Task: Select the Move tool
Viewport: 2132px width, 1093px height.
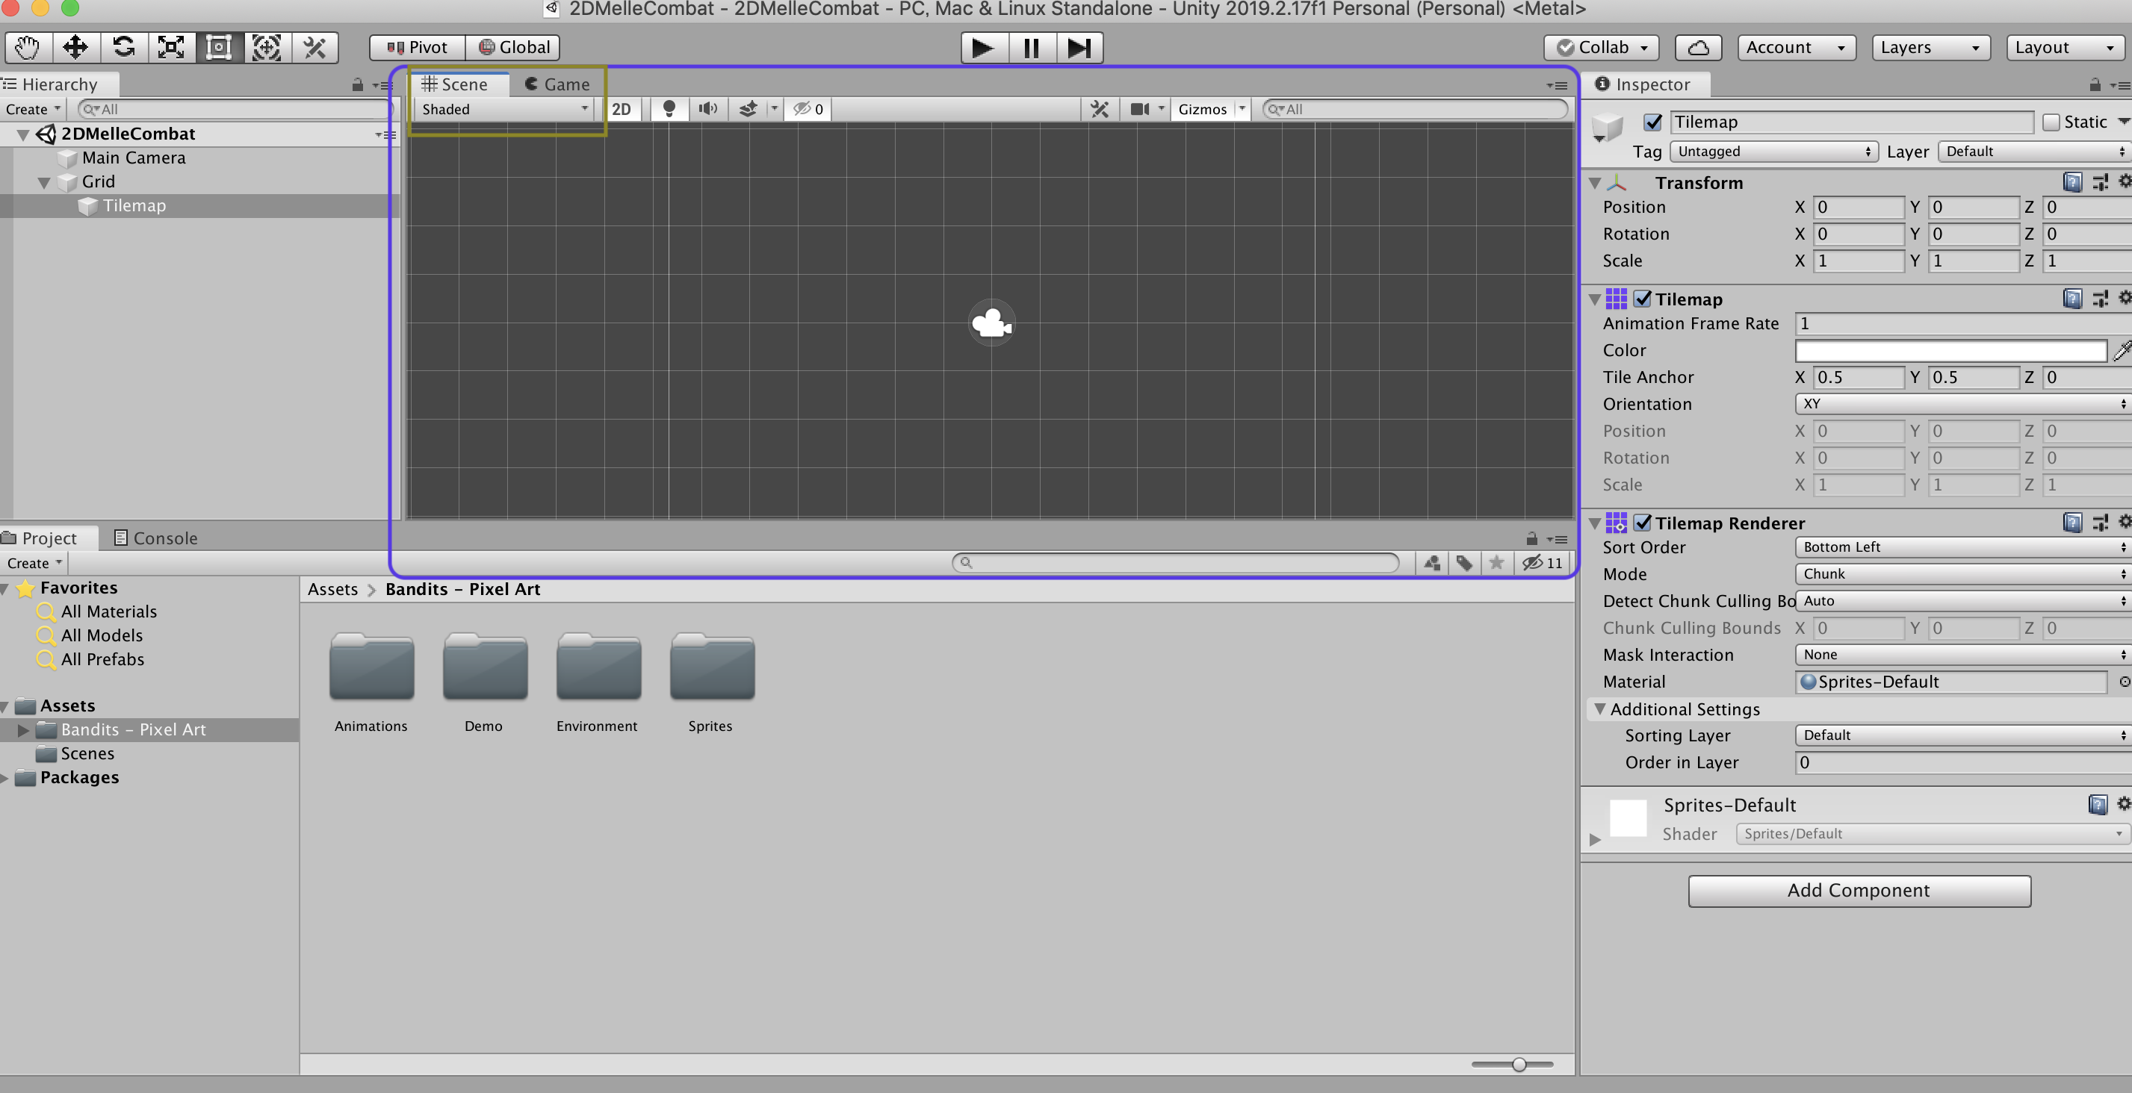Action: pos(75,47)
